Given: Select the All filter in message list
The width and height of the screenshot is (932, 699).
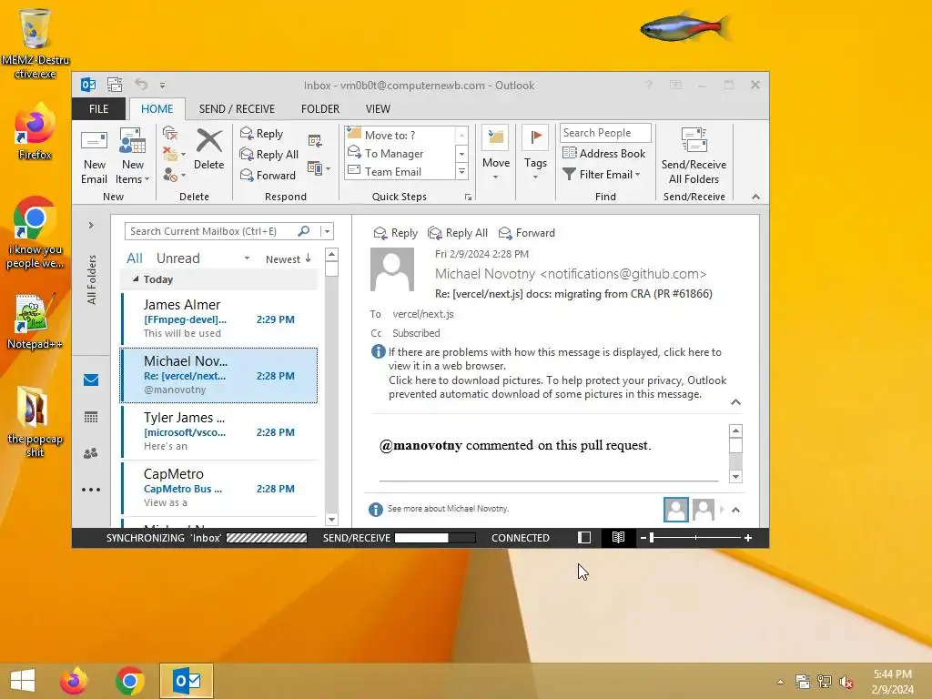Looking at the screenshot, I should pos(135,258).
